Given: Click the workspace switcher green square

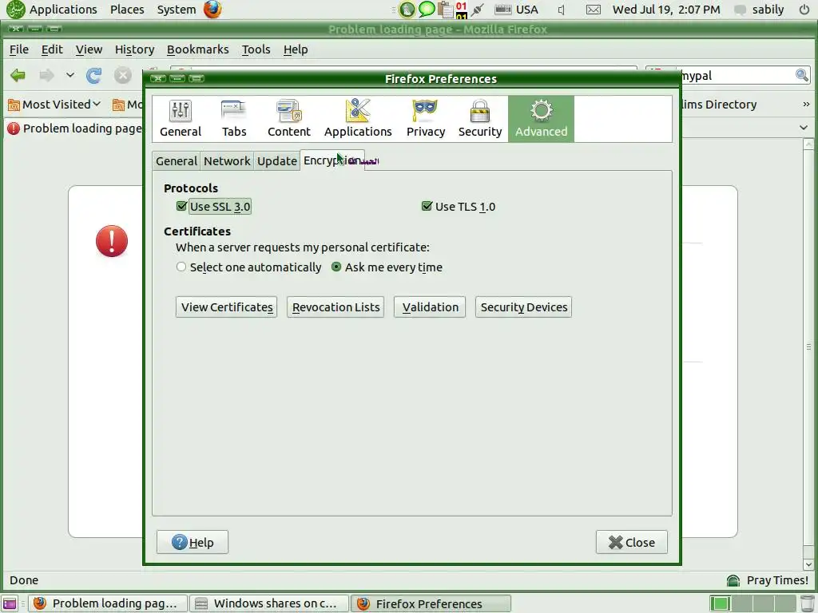Looking at the screenshot, I should tap(720, 603).
